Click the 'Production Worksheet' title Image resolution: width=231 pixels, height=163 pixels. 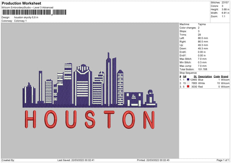point(21,3)
